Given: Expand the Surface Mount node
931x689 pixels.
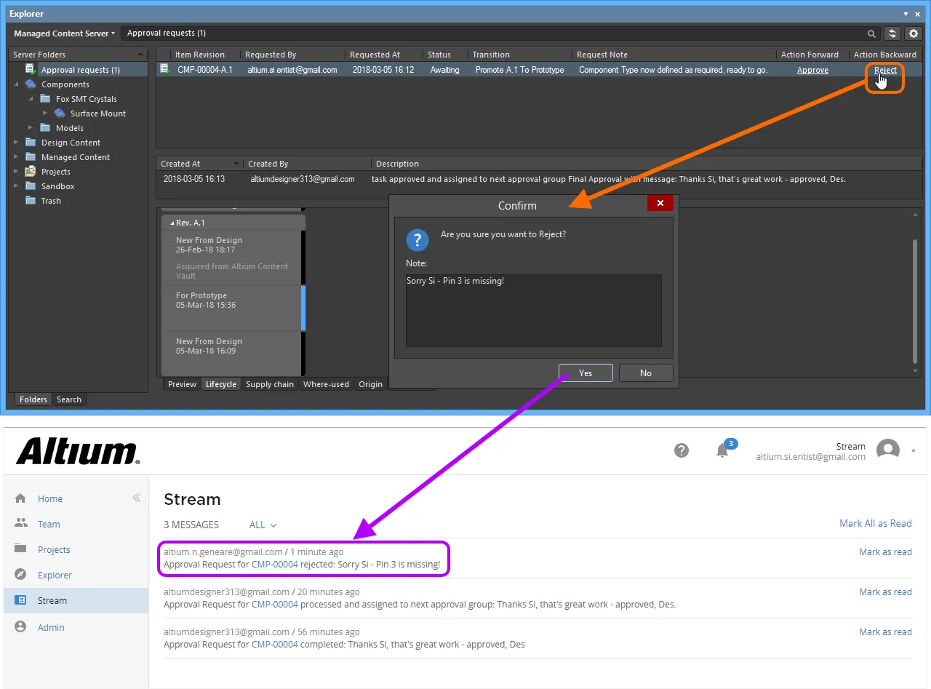Looking at the screenshot, I should (x=45, y=113).
